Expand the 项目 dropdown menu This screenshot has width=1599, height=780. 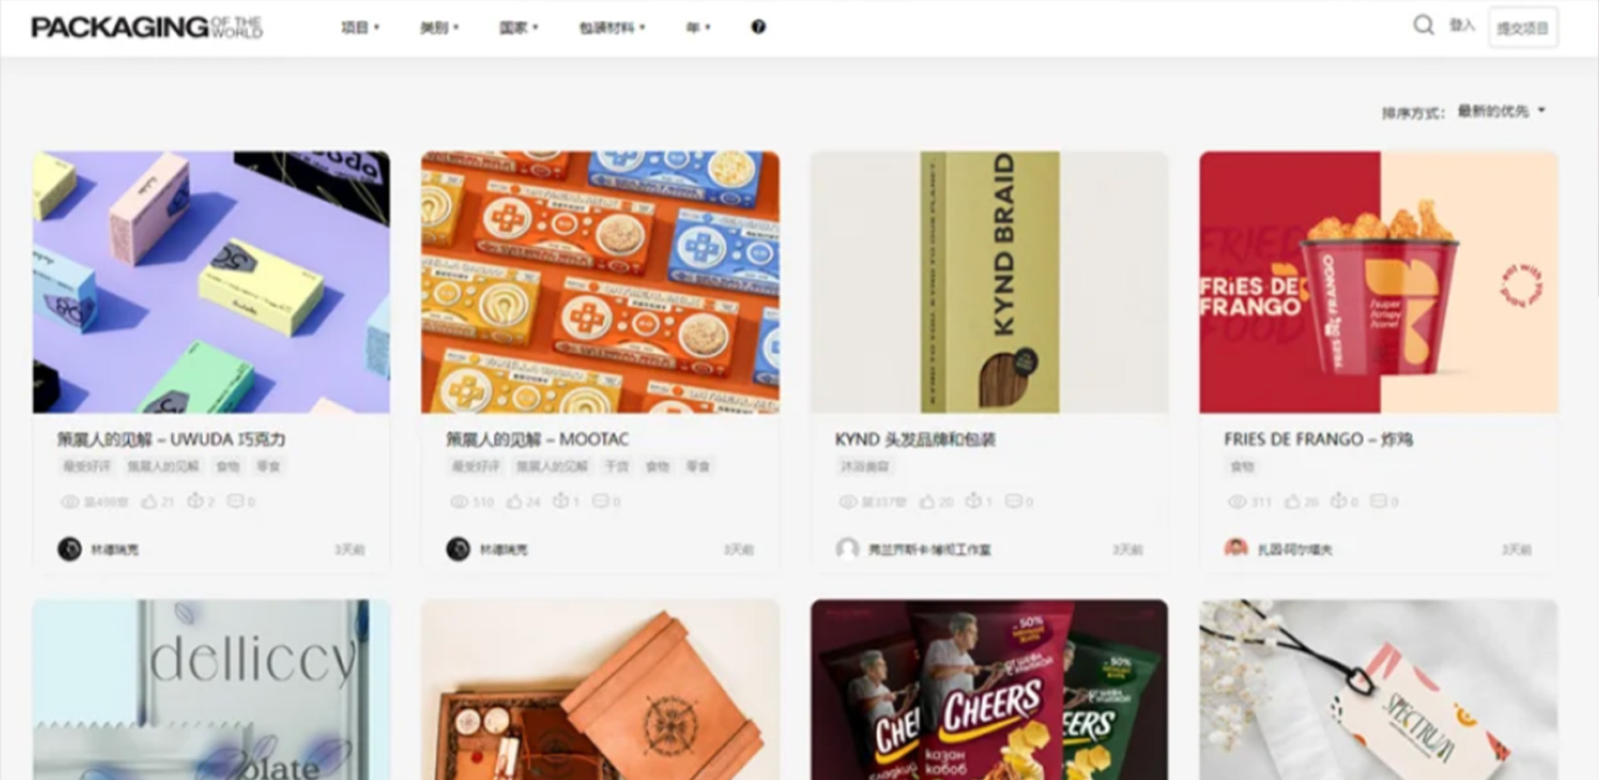[x=361, y=28]
